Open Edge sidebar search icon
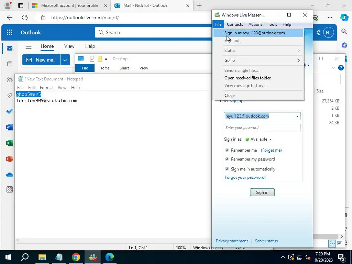 344,31
